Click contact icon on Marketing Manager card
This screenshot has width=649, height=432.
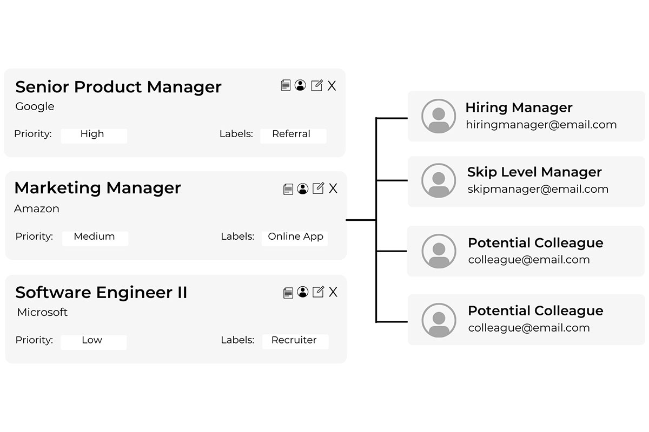coord(303,188)
